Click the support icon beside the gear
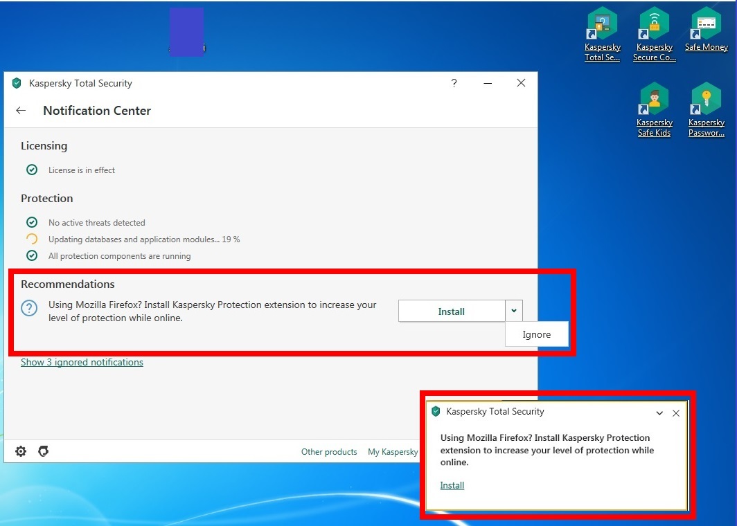Image resolution: width=737 pixels, height=526 pixels. tap(43, 451)
